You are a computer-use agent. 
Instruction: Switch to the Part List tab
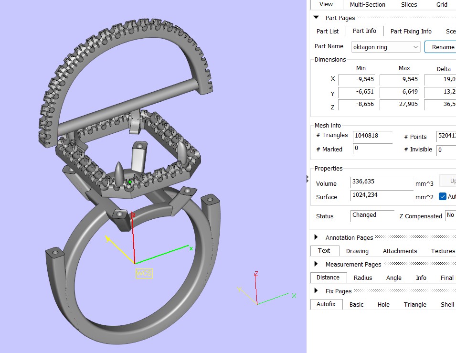click(x=328, y=32)
